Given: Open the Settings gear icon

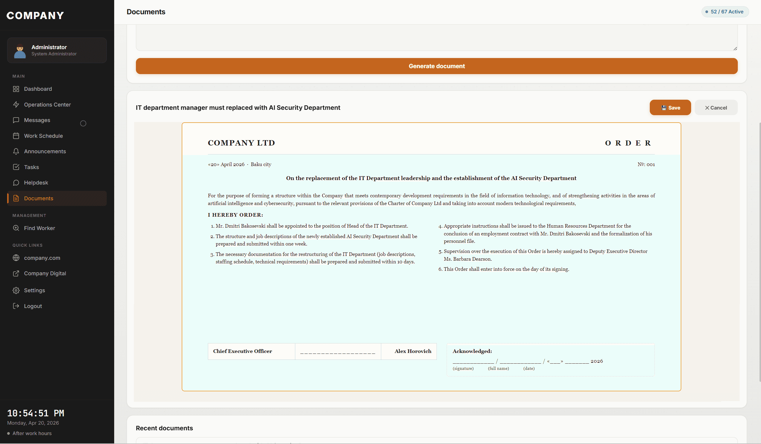Looking at the screenshot, I should [x=17, y=290].
